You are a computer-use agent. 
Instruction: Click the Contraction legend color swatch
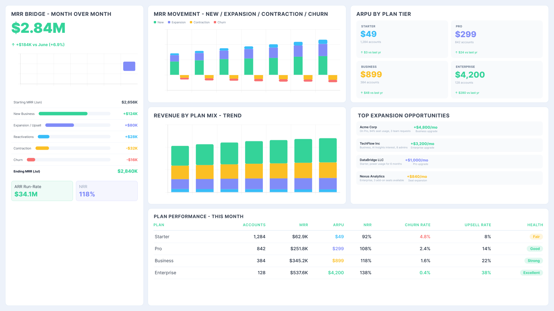click(191, 22)
